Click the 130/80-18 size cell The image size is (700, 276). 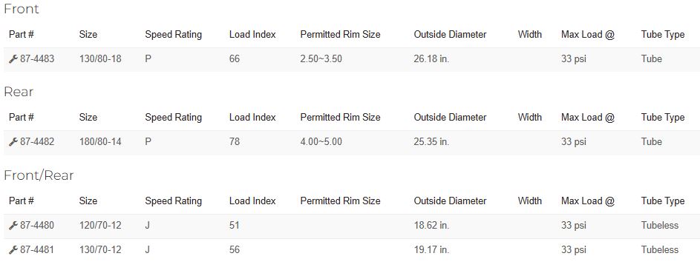click(100, 59)
